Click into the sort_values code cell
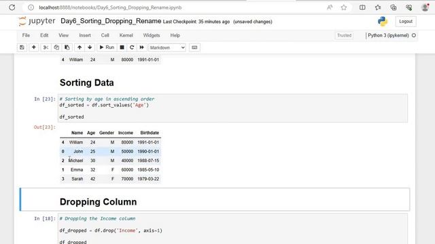Image resolution: width=435 pixels, height=244 pixels. coord(232,108)
